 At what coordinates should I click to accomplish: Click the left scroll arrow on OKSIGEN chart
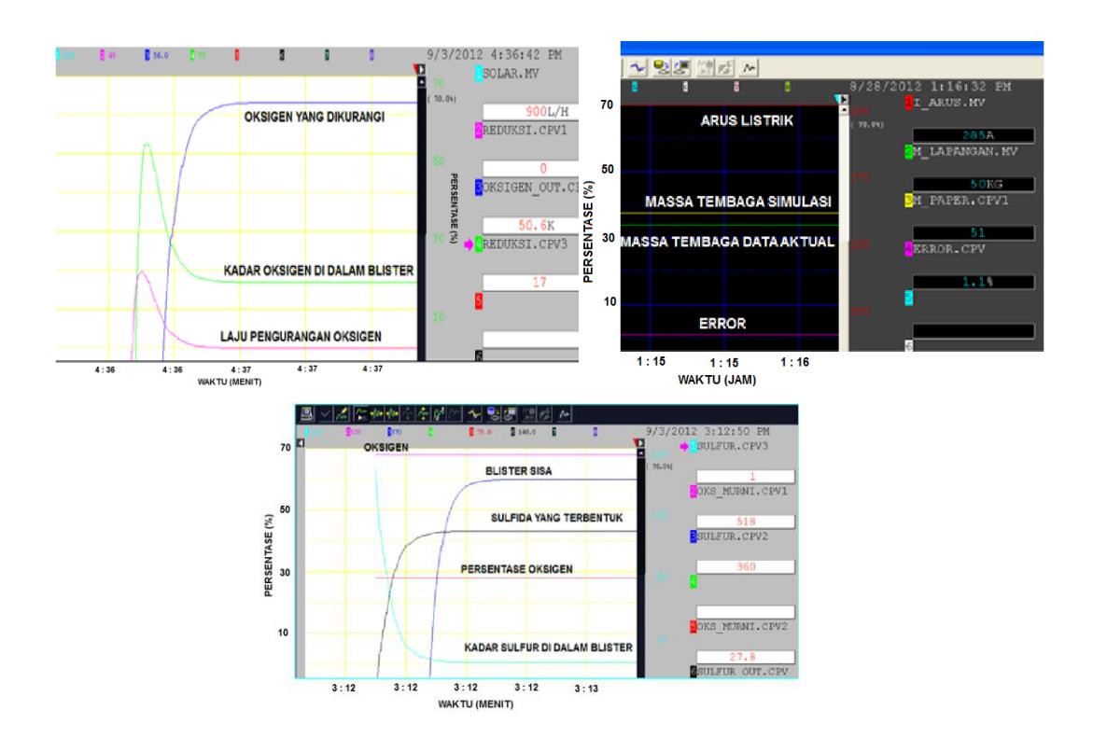coord(301,443)
